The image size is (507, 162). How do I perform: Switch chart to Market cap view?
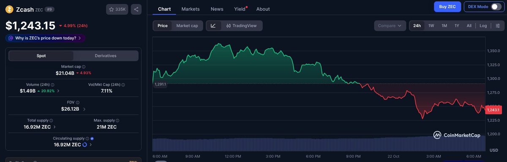(187, 26)
